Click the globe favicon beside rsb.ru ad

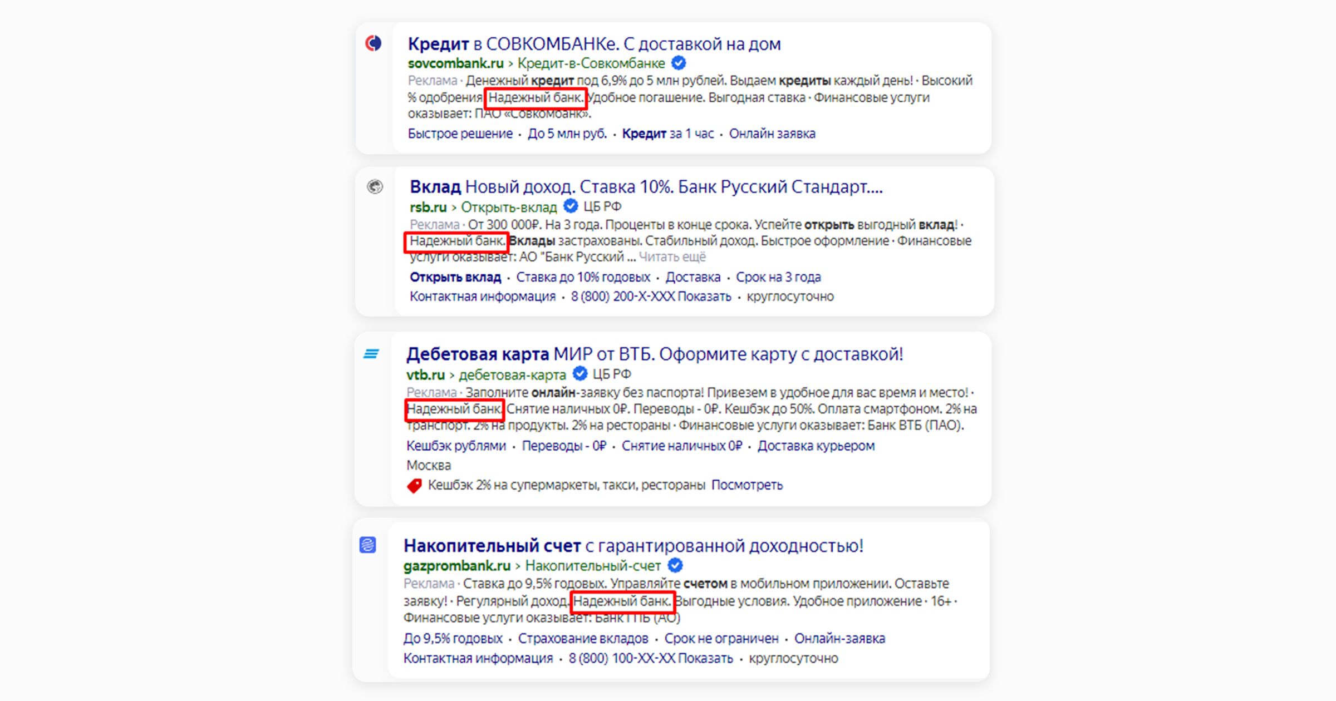pos(375,186)
